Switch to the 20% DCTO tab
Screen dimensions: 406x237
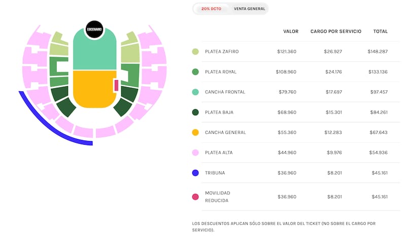click(211, 9)
